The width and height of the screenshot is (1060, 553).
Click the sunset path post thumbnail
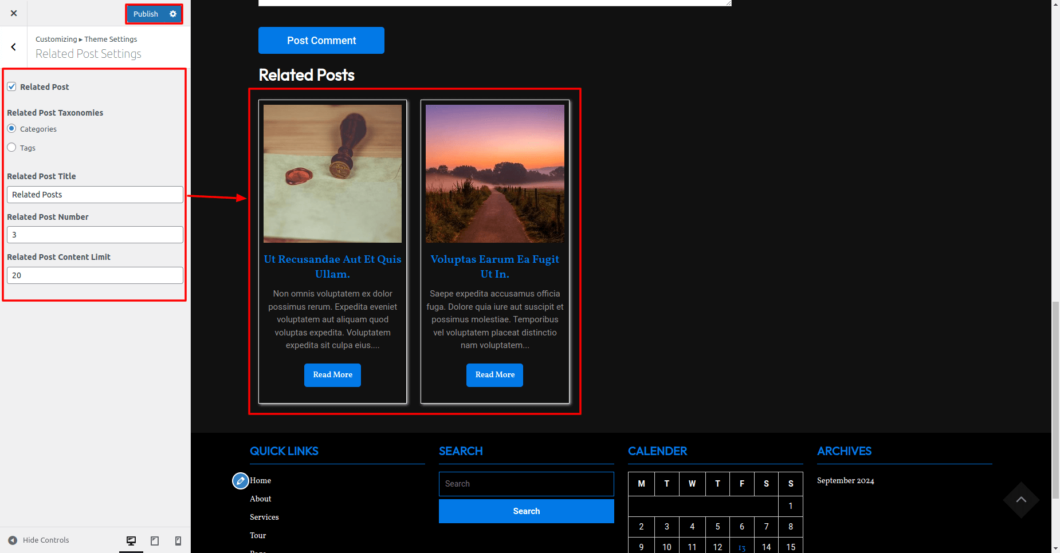[x=494, y=173]
